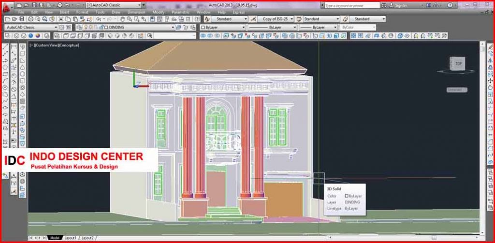495x243 pixels.
Task: Open the DINDING layer dropdown list
Action: tap(173, 28)
